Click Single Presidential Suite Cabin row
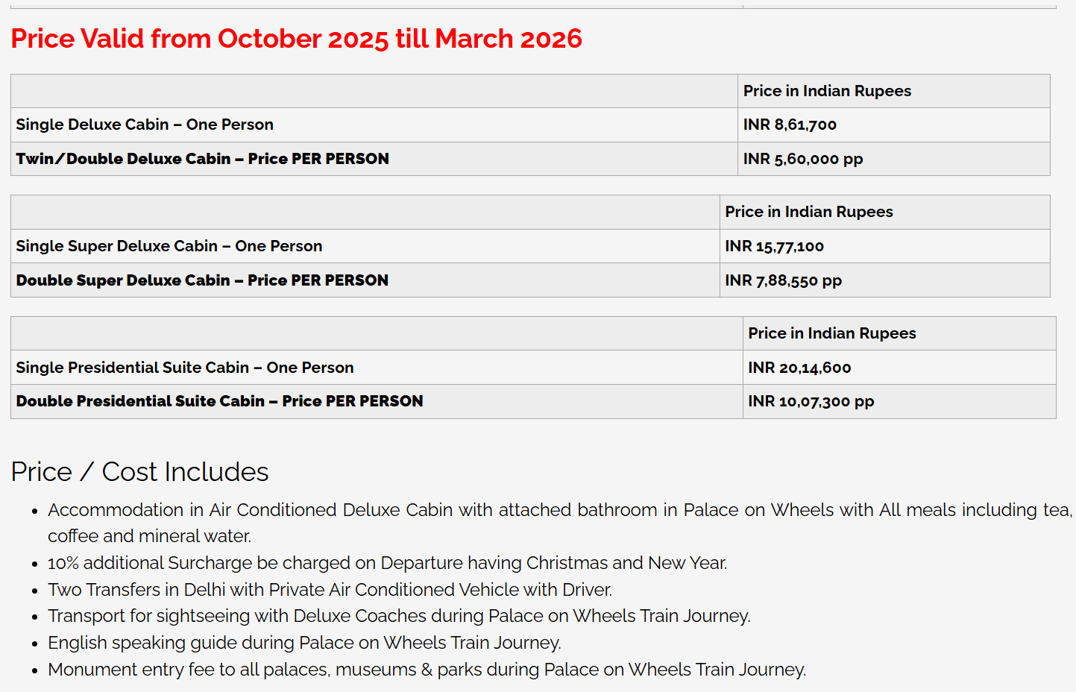 pyautogui.click(x=185, y=368)
